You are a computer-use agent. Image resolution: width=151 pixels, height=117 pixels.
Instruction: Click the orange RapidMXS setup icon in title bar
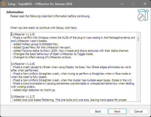(4, 4)
